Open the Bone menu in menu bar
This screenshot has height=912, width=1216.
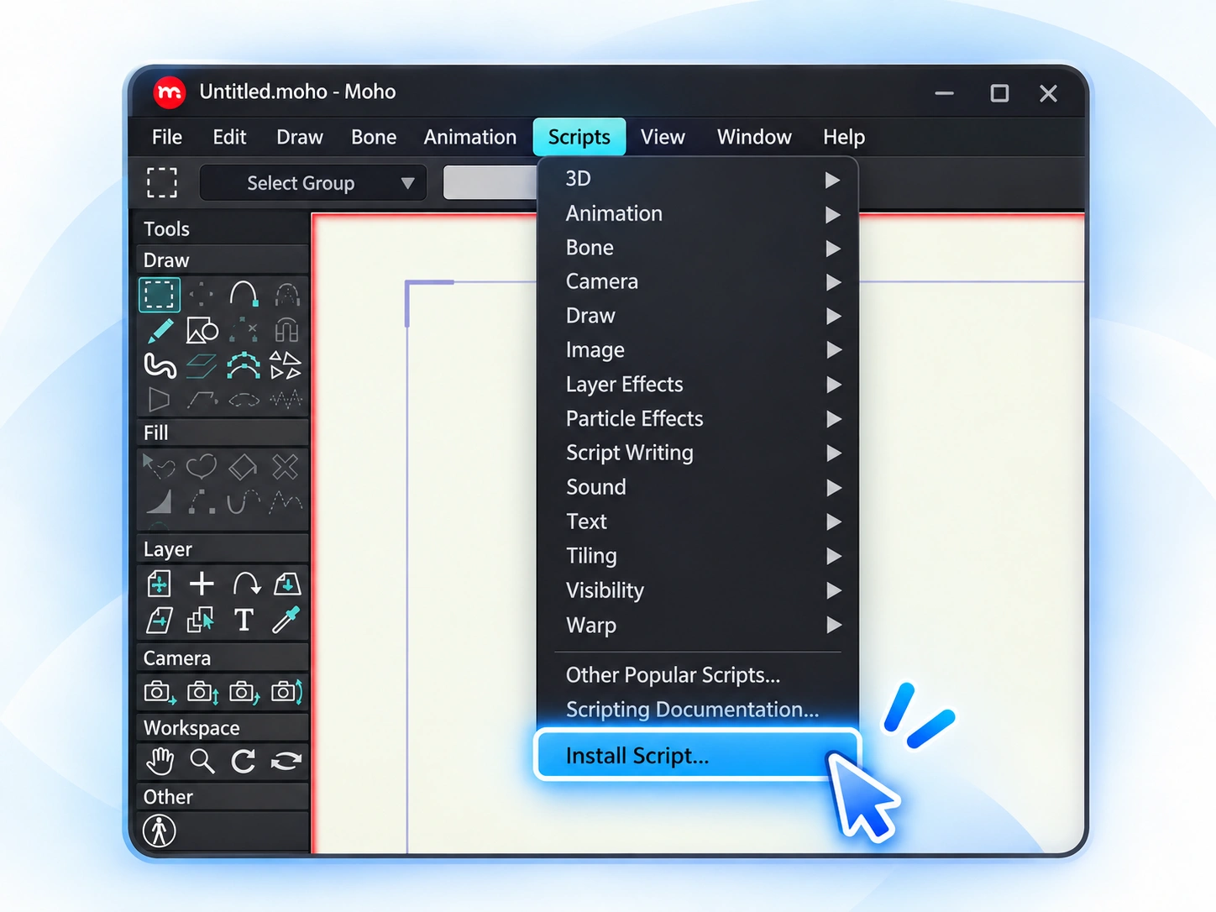(x=374, y=137)
